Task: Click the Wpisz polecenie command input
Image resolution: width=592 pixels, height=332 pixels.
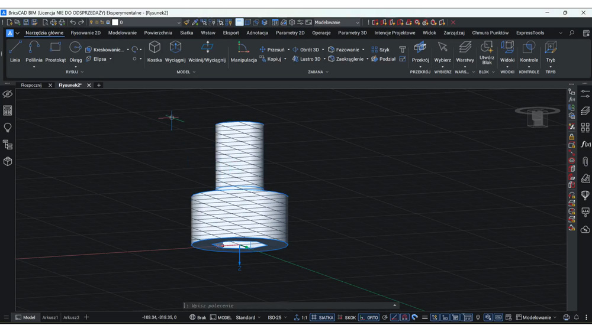Action: point(290,305)
